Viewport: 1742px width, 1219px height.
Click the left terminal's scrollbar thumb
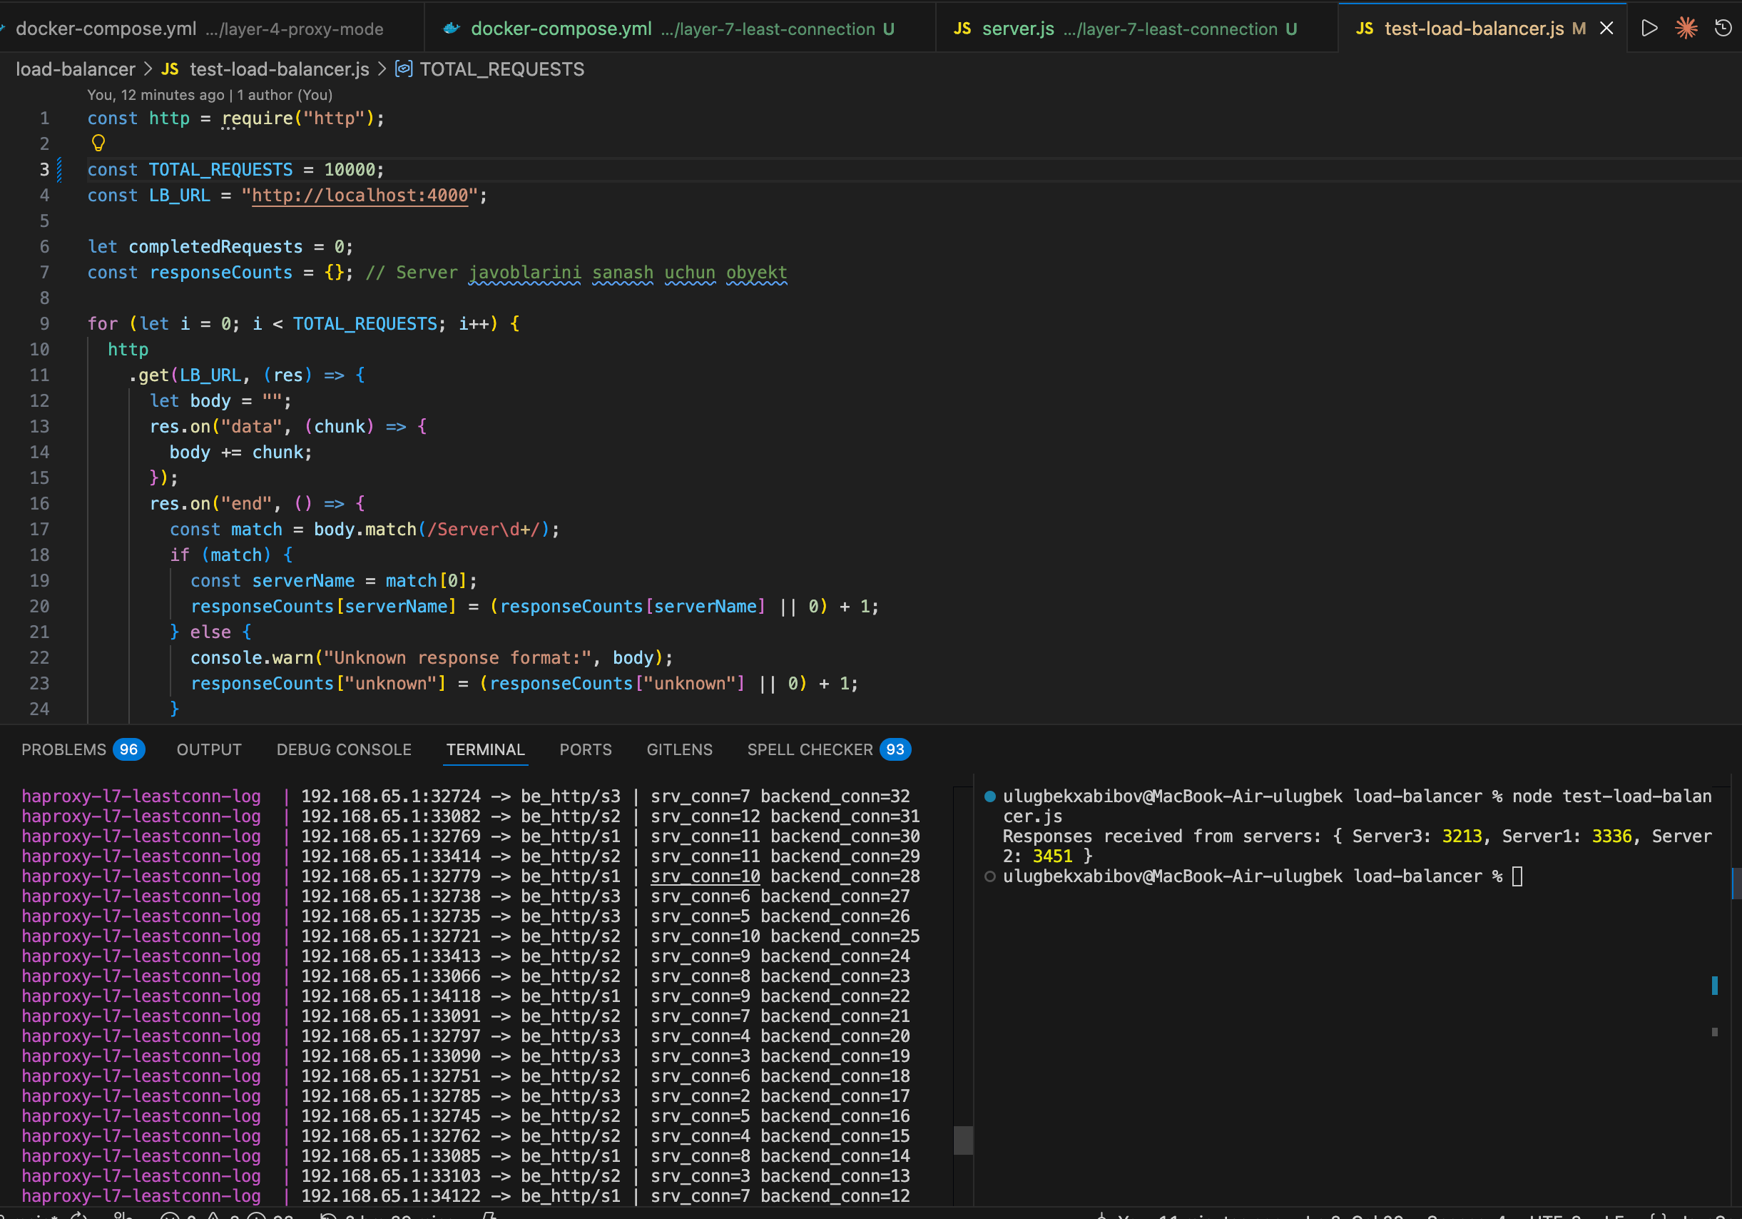[x=963, y=1140]
